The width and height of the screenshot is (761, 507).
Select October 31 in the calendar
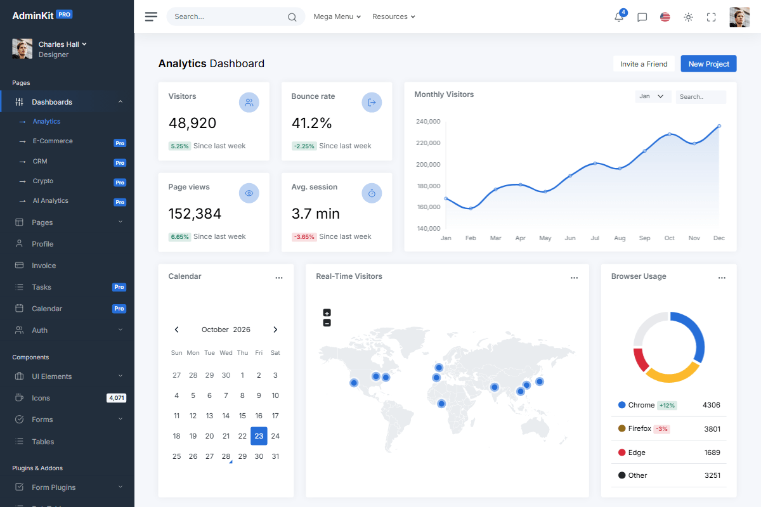[275, 456]
